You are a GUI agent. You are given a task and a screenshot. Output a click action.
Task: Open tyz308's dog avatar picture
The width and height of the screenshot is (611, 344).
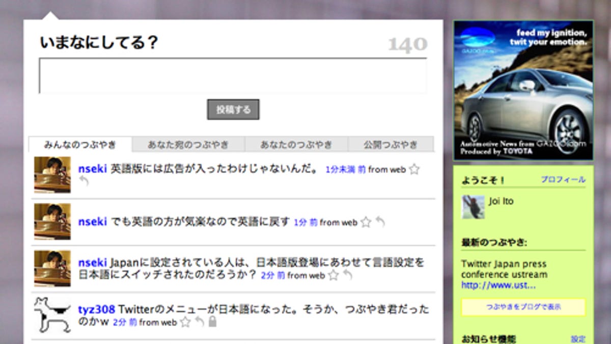[52, 315]
